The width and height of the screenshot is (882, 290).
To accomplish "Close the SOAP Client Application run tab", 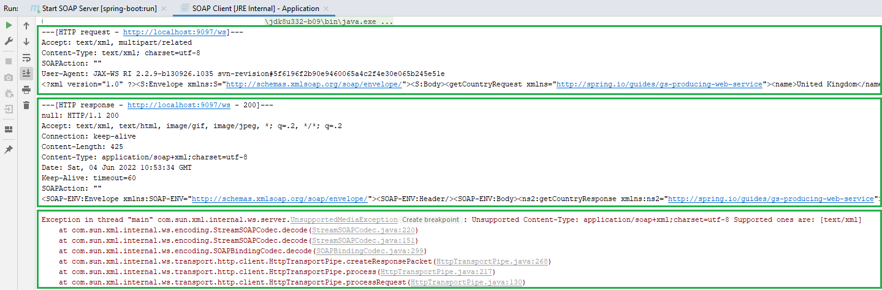I will pyautogui.click(x=326, y=9).
